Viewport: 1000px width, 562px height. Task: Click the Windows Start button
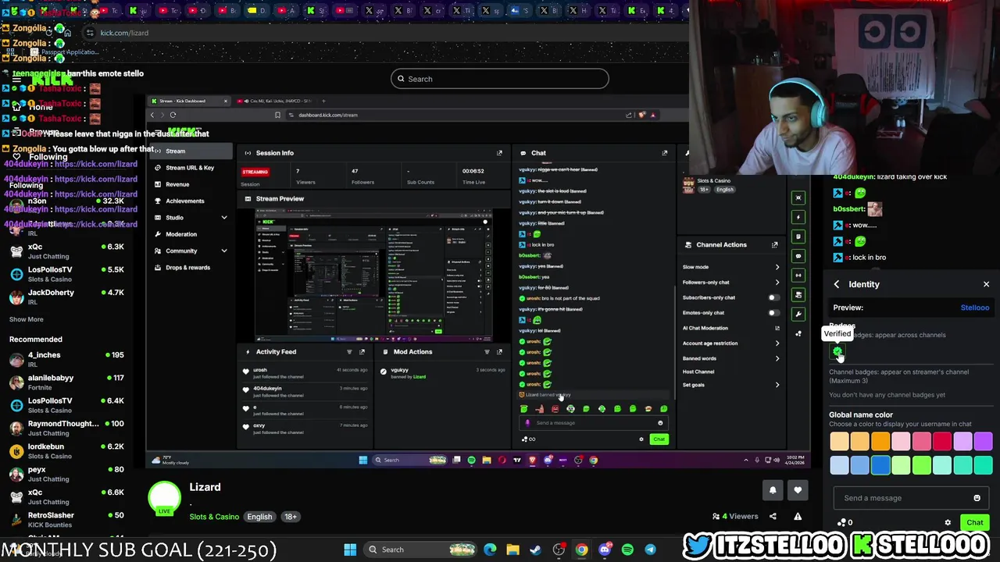click(x=350, y=550)
